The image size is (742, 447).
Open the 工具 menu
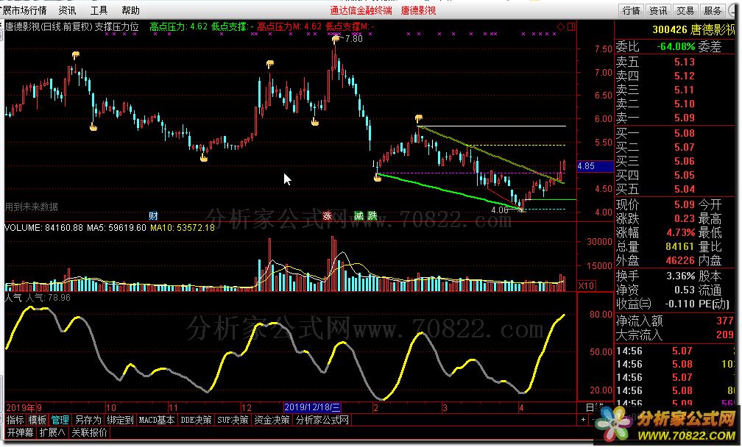(99, 10)
